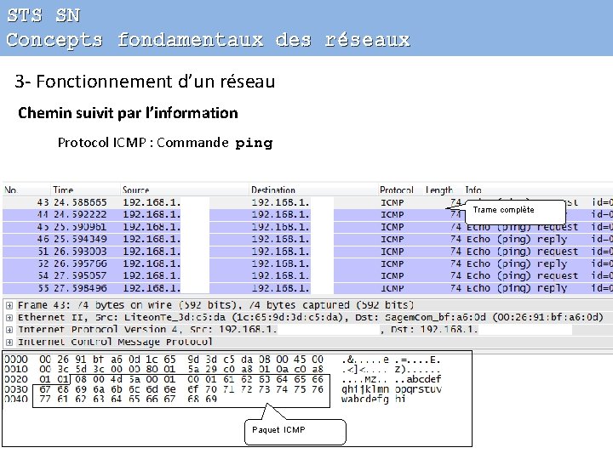Image resolution: width=613 pixels, height=459 pixels.
Task: Select packet 52 at time 26.595766
Action: pos(307,263)
